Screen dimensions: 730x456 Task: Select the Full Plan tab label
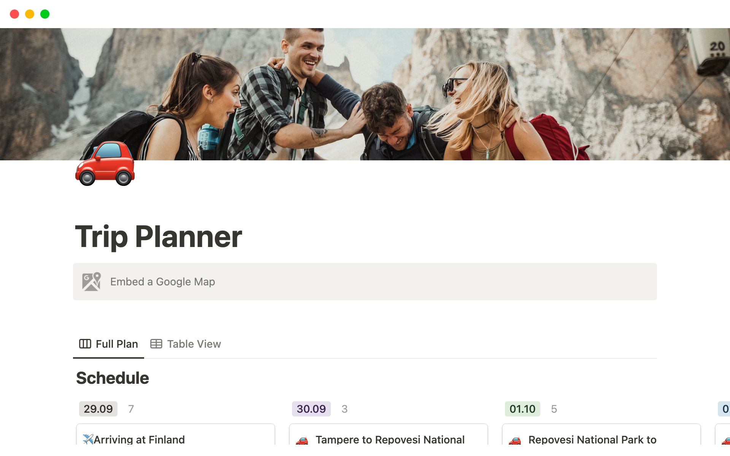tap(117, 344)
